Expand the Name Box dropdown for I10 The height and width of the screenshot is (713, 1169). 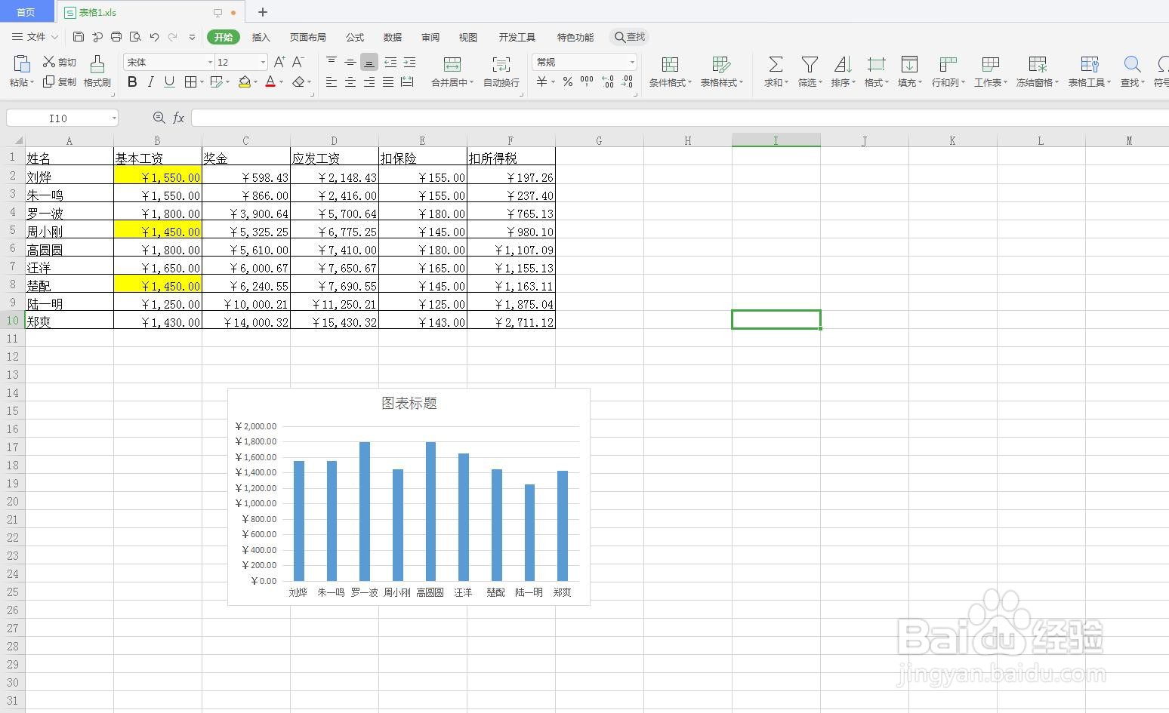click(113, 118)
